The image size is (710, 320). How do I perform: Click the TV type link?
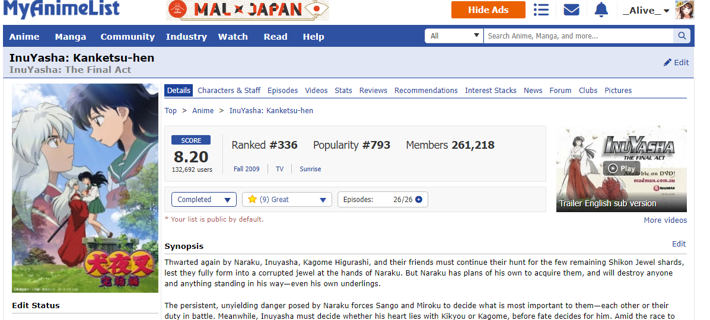(280, 169)
